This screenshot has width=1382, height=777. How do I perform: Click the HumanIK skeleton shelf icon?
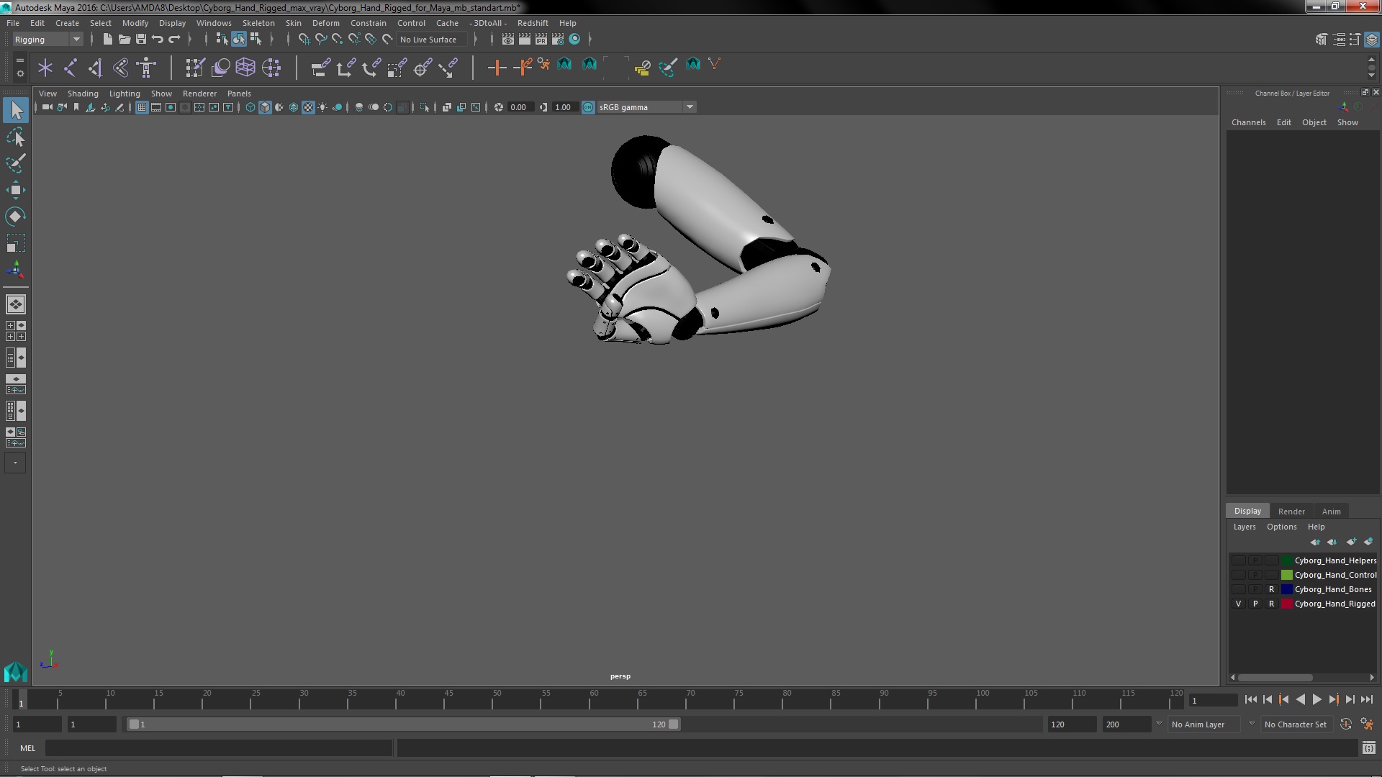(x=146, y=68)
